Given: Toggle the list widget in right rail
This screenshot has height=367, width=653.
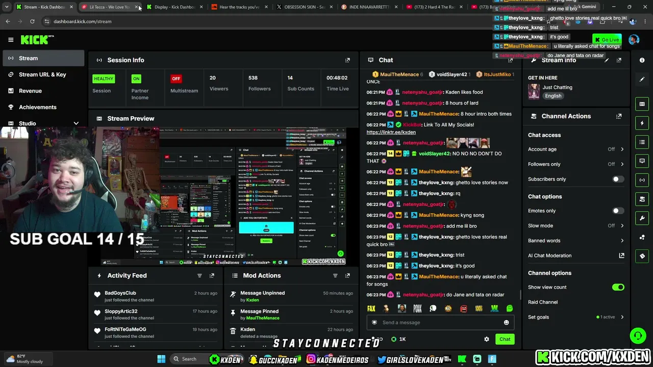Looking at the screenshot, I should coord(642,142).
